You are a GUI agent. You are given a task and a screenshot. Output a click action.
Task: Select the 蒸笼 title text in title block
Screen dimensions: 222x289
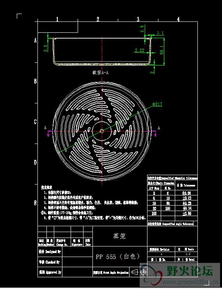[119, 236]
